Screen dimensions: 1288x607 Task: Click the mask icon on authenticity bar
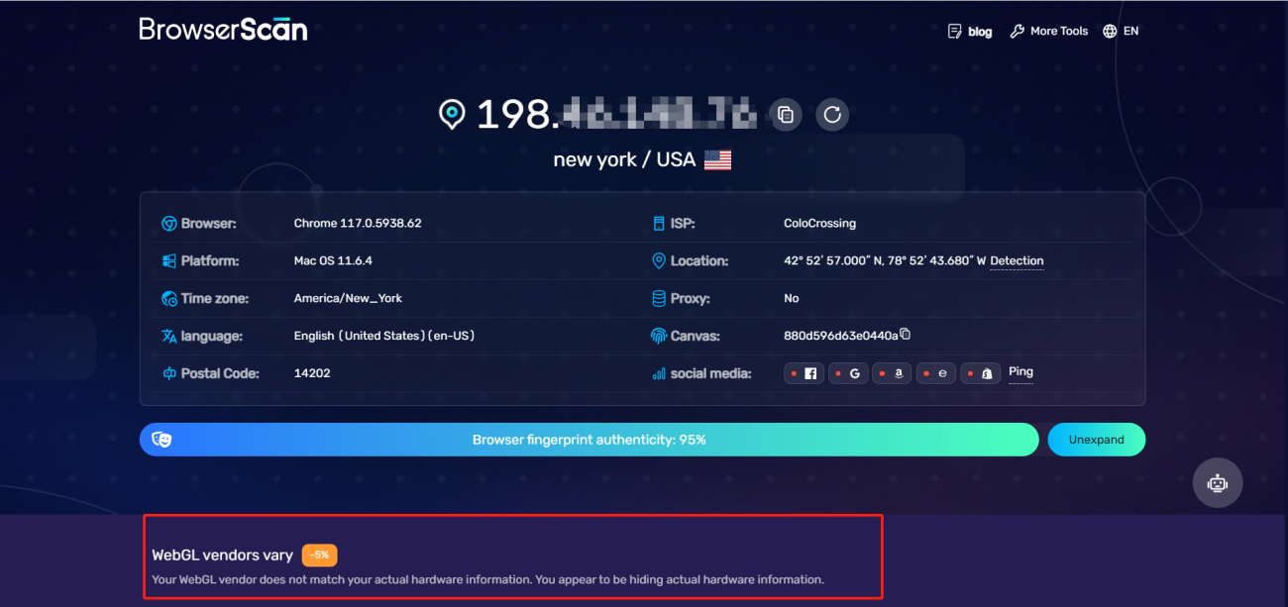pos(161,440)
